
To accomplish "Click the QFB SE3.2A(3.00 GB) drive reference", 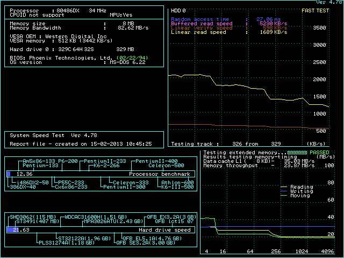I will point(146,243).
